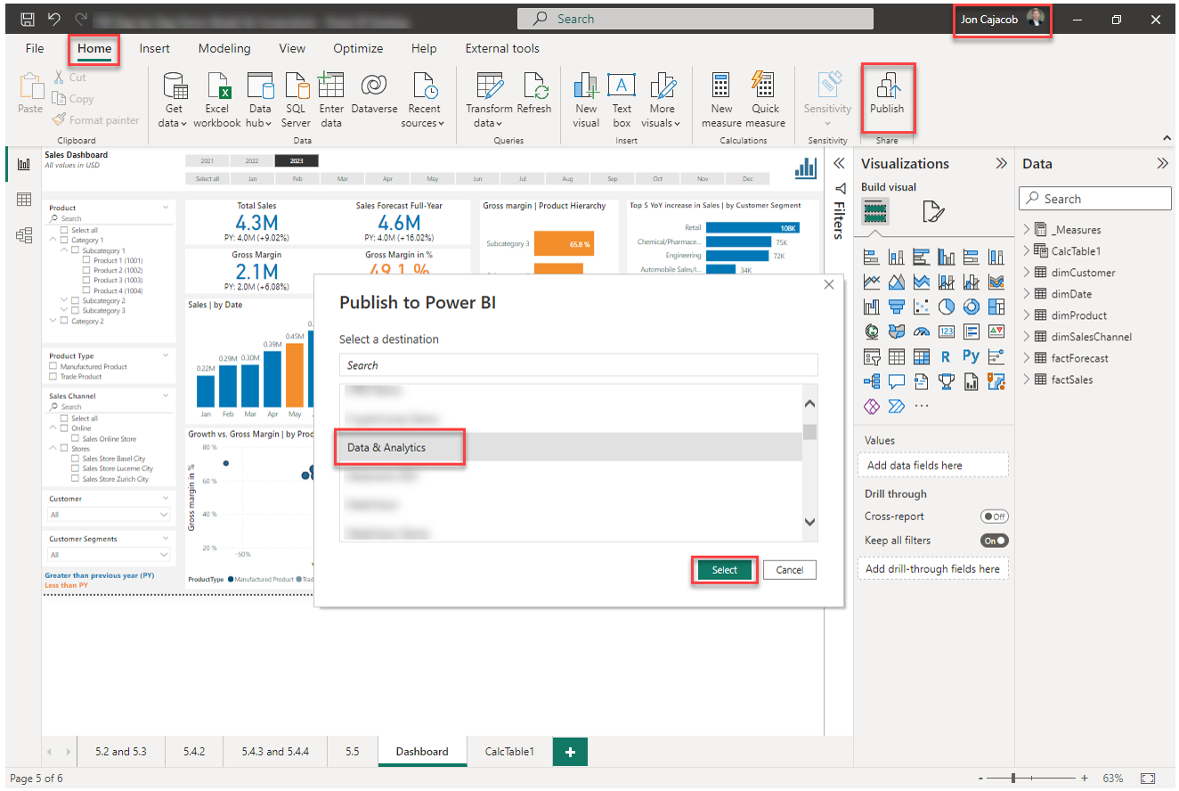
Task: Open Table view in left sidebar
Action: click(x=24, y=200)
